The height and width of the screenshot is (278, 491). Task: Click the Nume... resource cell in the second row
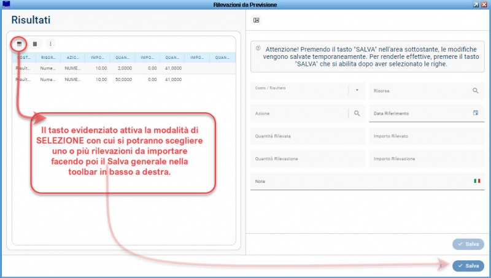click(x=48, y=80)
